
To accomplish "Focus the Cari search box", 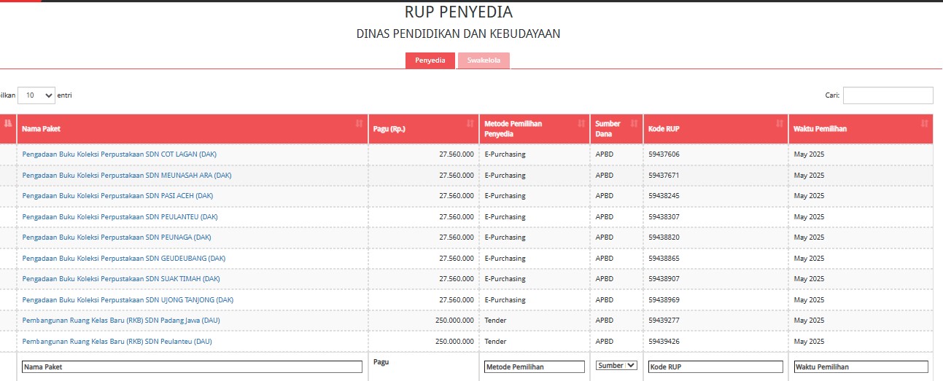I will (888, 95).
